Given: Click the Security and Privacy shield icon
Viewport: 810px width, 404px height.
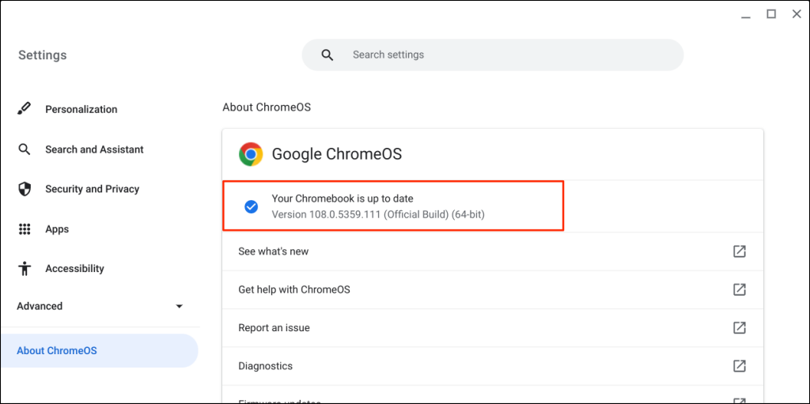Looking at the screenshot, I should (x=25, y=189).
